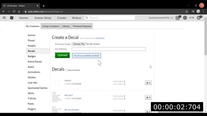Open the notifications feed icon
207x116 pixels.
(178, 18)
